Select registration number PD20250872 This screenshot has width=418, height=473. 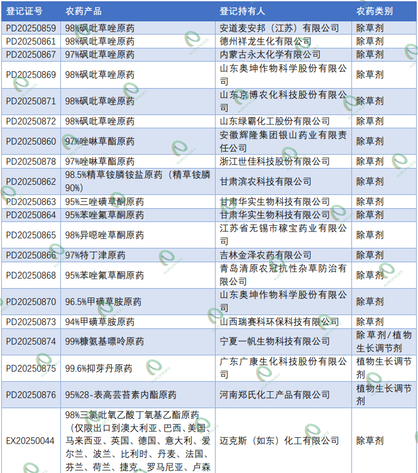[x=31, y=121]
